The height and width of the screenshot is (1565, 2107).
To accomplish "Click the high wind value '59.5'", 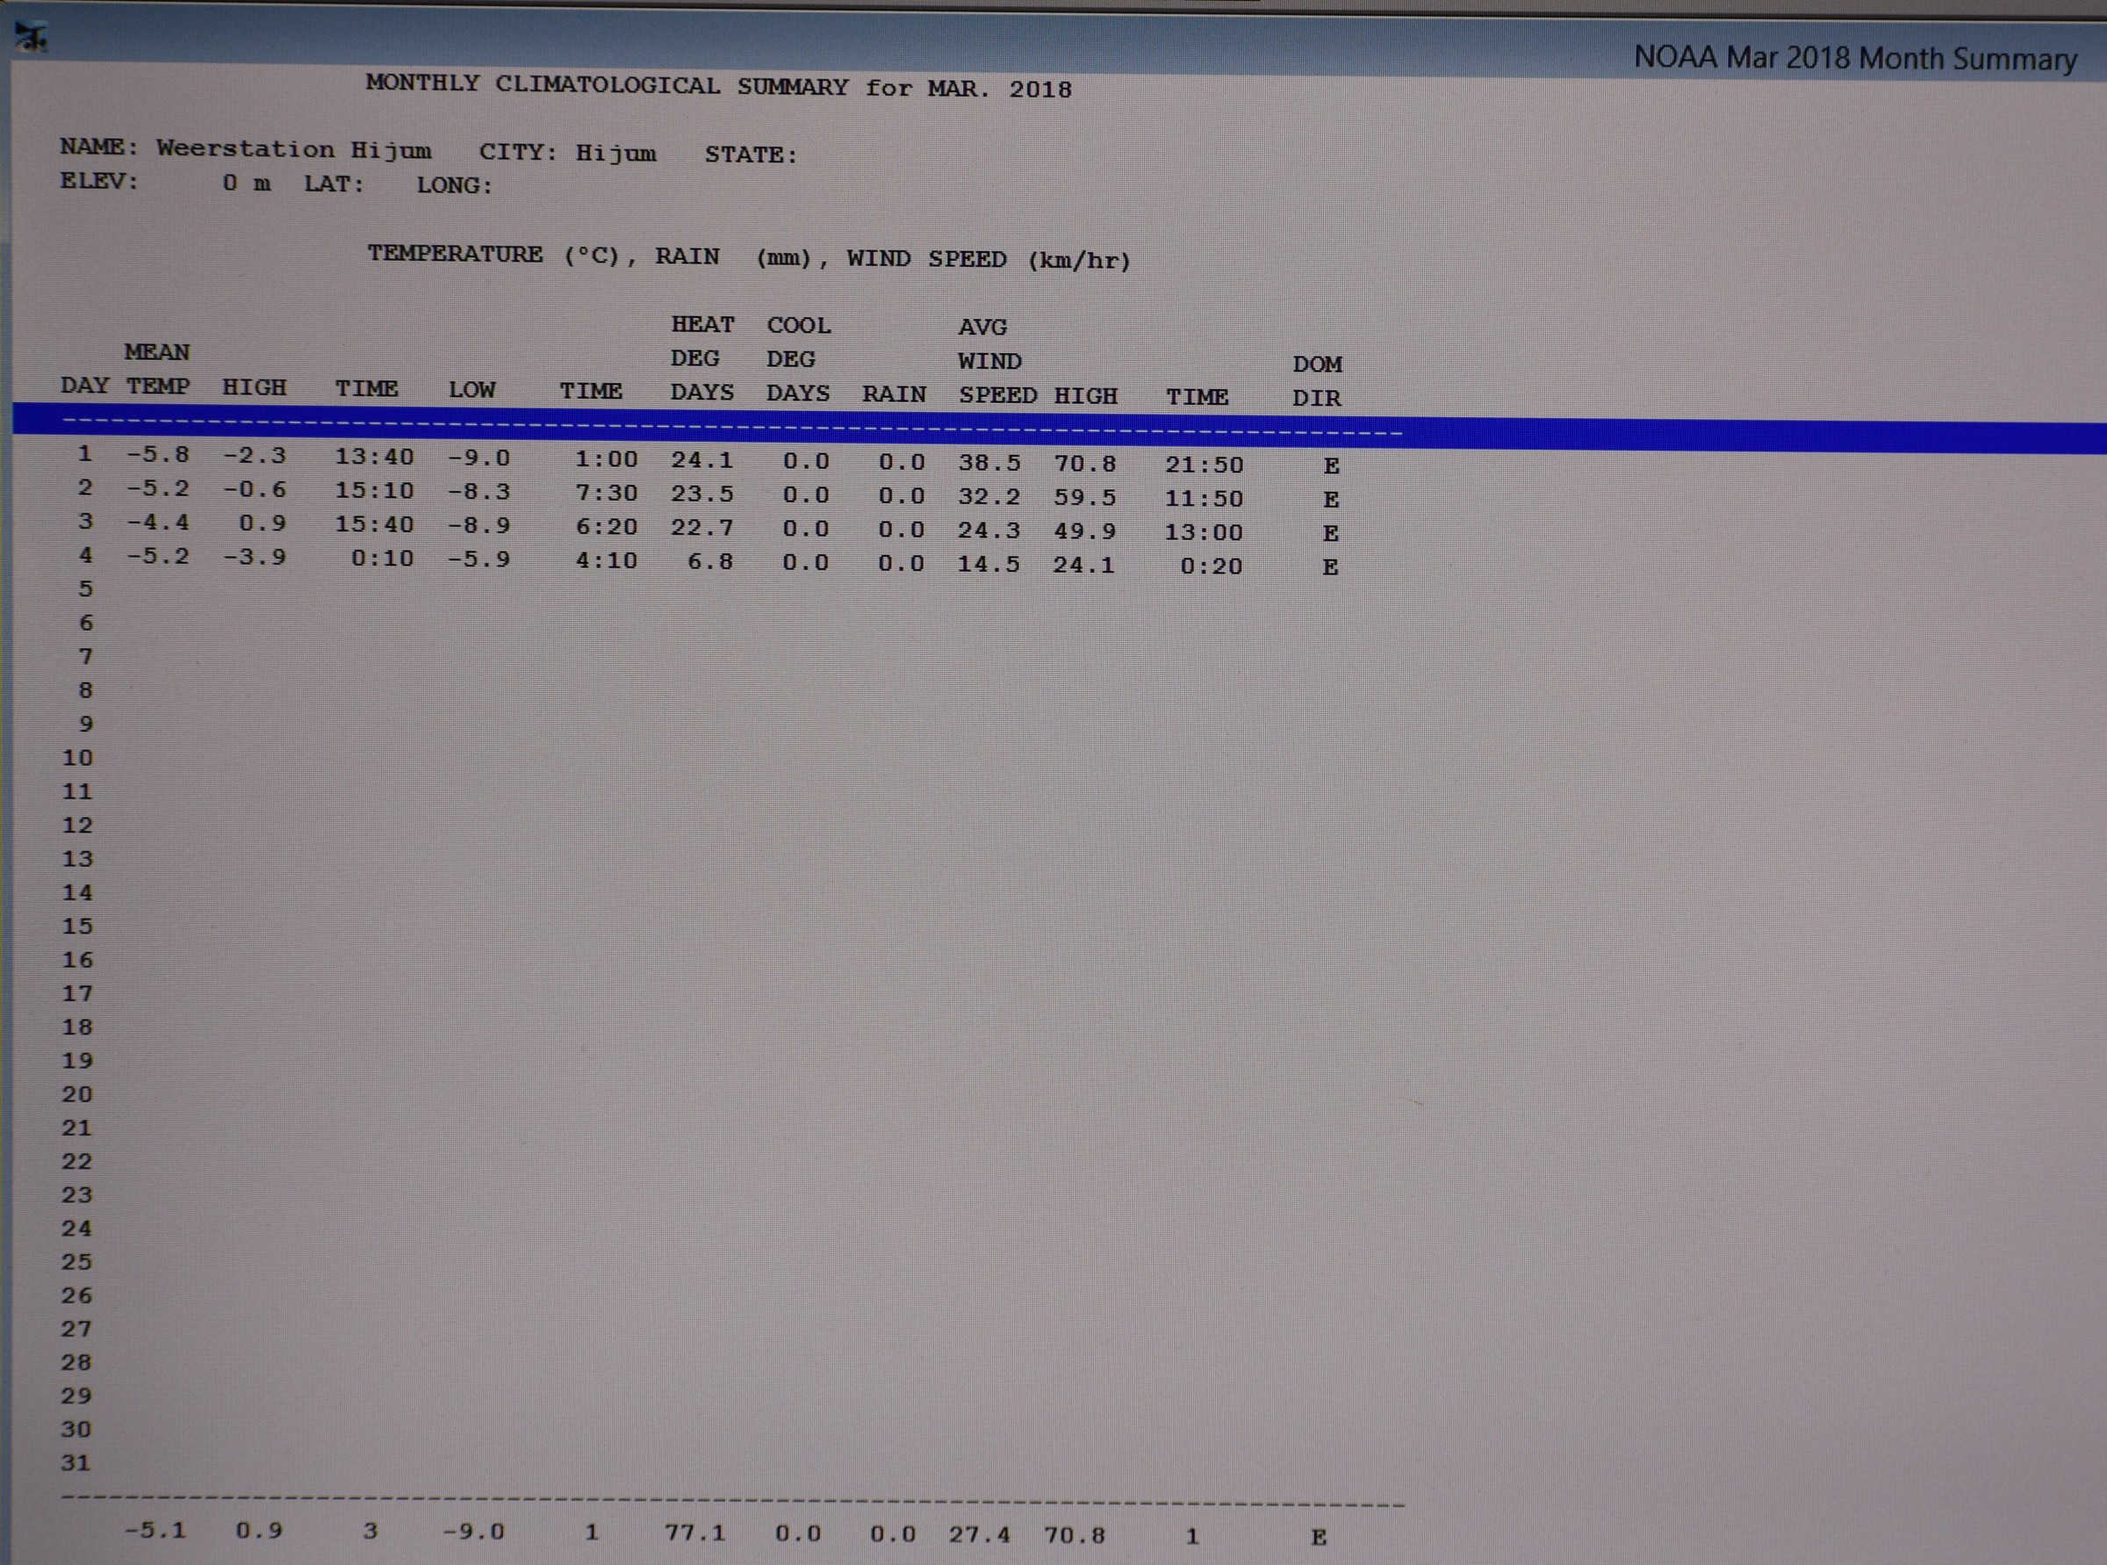I will [1085, 497].
